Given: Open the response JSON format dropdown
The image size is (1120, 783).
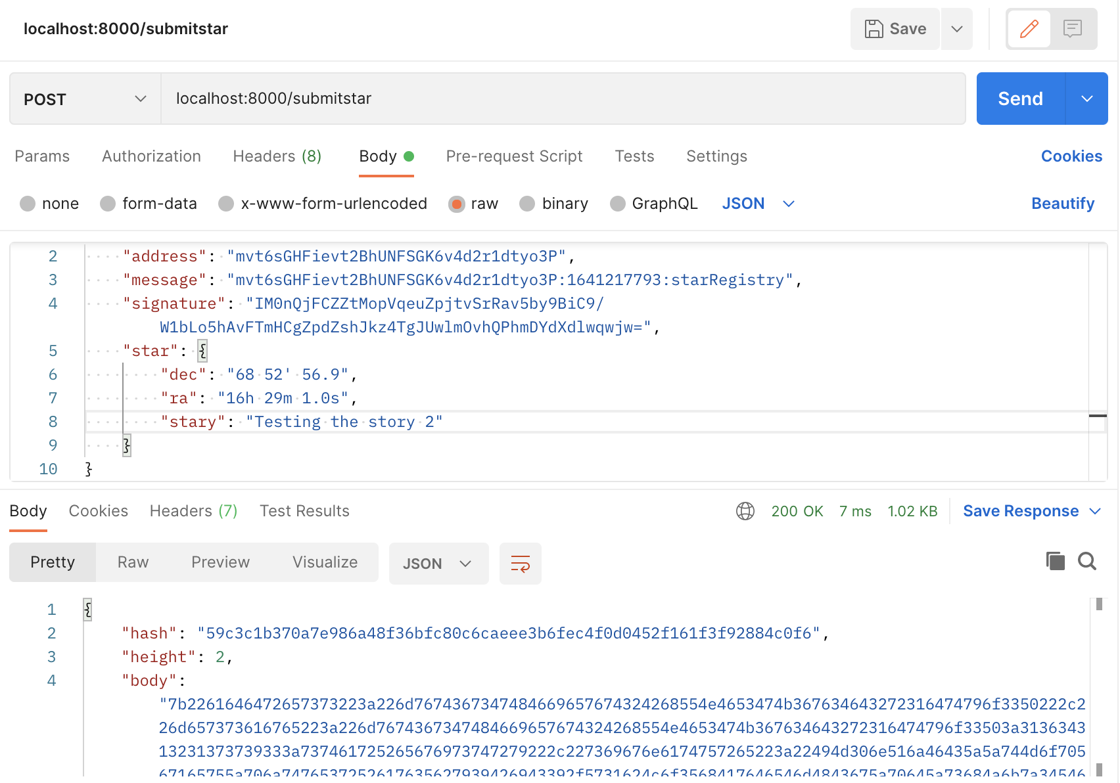Looking at the screenshot, I should (x=438, y=564).
